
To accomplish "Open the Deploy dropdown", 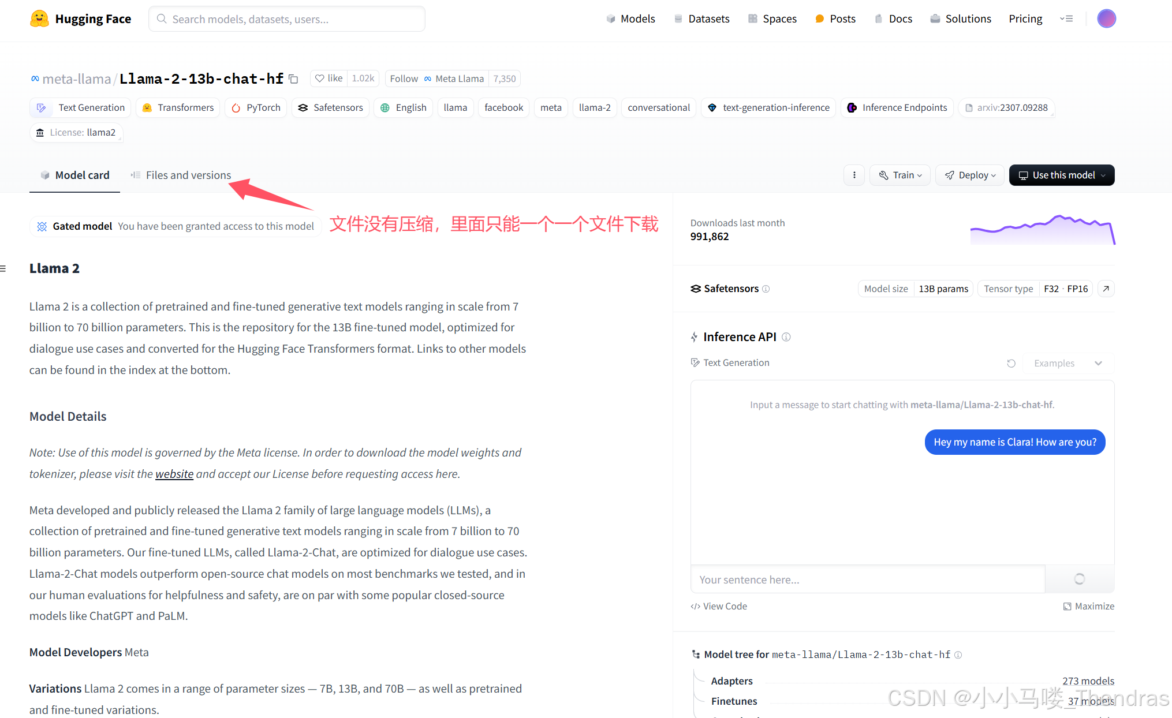I will click(x=969, y=175).
